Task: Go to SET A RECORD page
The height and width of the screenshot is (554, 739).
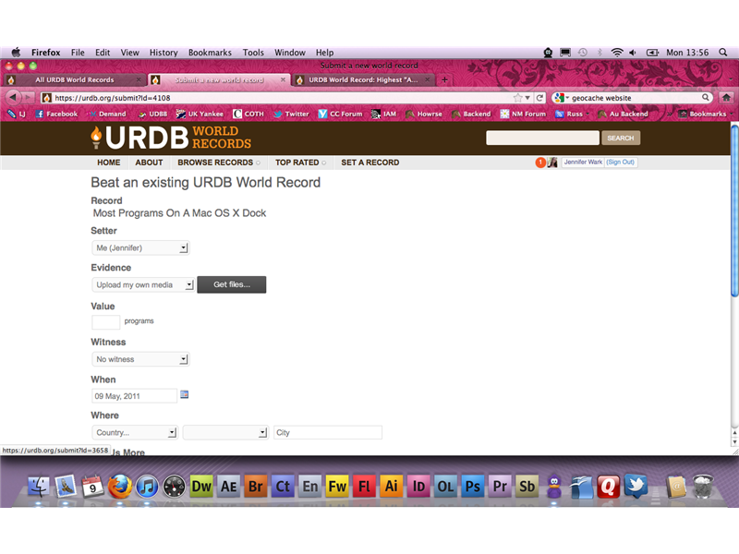Action: pyautogui.click(x=370, y=163)
